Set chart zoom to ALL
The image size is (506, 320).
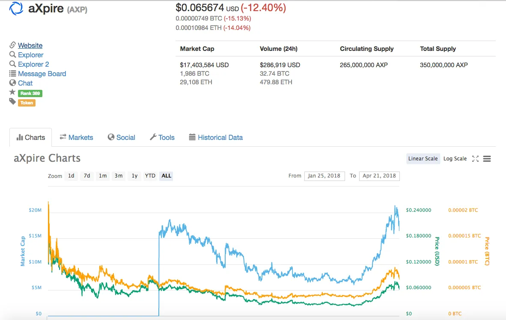tap(166, 176)
